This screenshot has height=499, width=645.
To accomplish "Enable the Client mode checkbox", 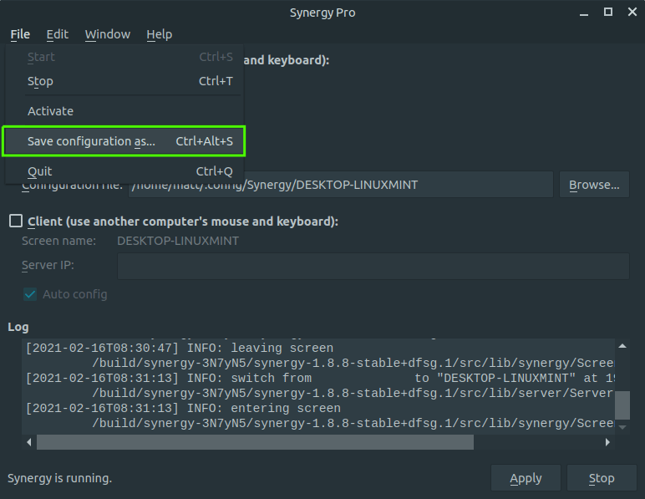I will click(16, 221).
